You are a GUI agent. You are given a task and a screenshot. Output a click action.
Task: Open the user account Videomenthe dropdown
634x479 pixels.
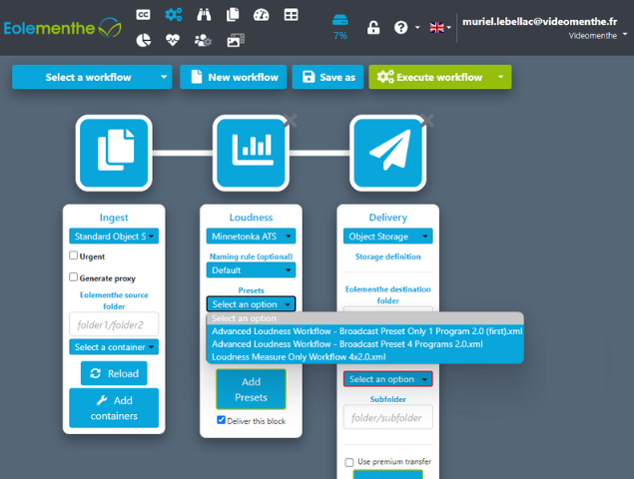pos(598,36)
